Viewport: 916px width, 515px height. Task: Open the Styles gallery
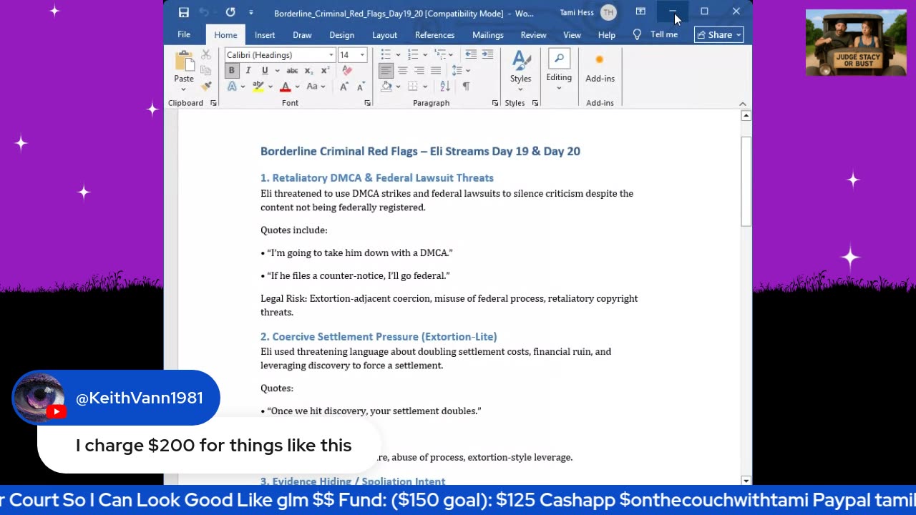[x=520, y=69]
